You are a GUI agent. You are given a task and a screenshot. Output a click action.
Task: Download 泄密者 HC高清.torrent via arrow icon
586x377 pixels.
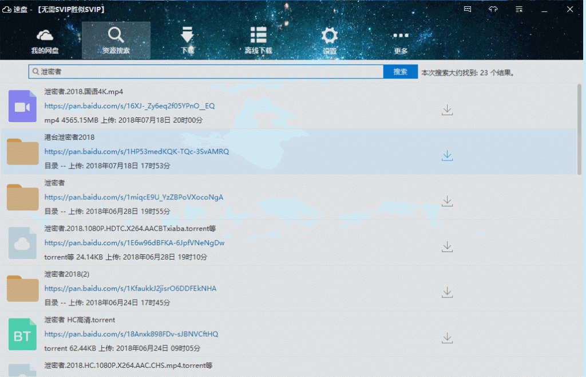447,338
